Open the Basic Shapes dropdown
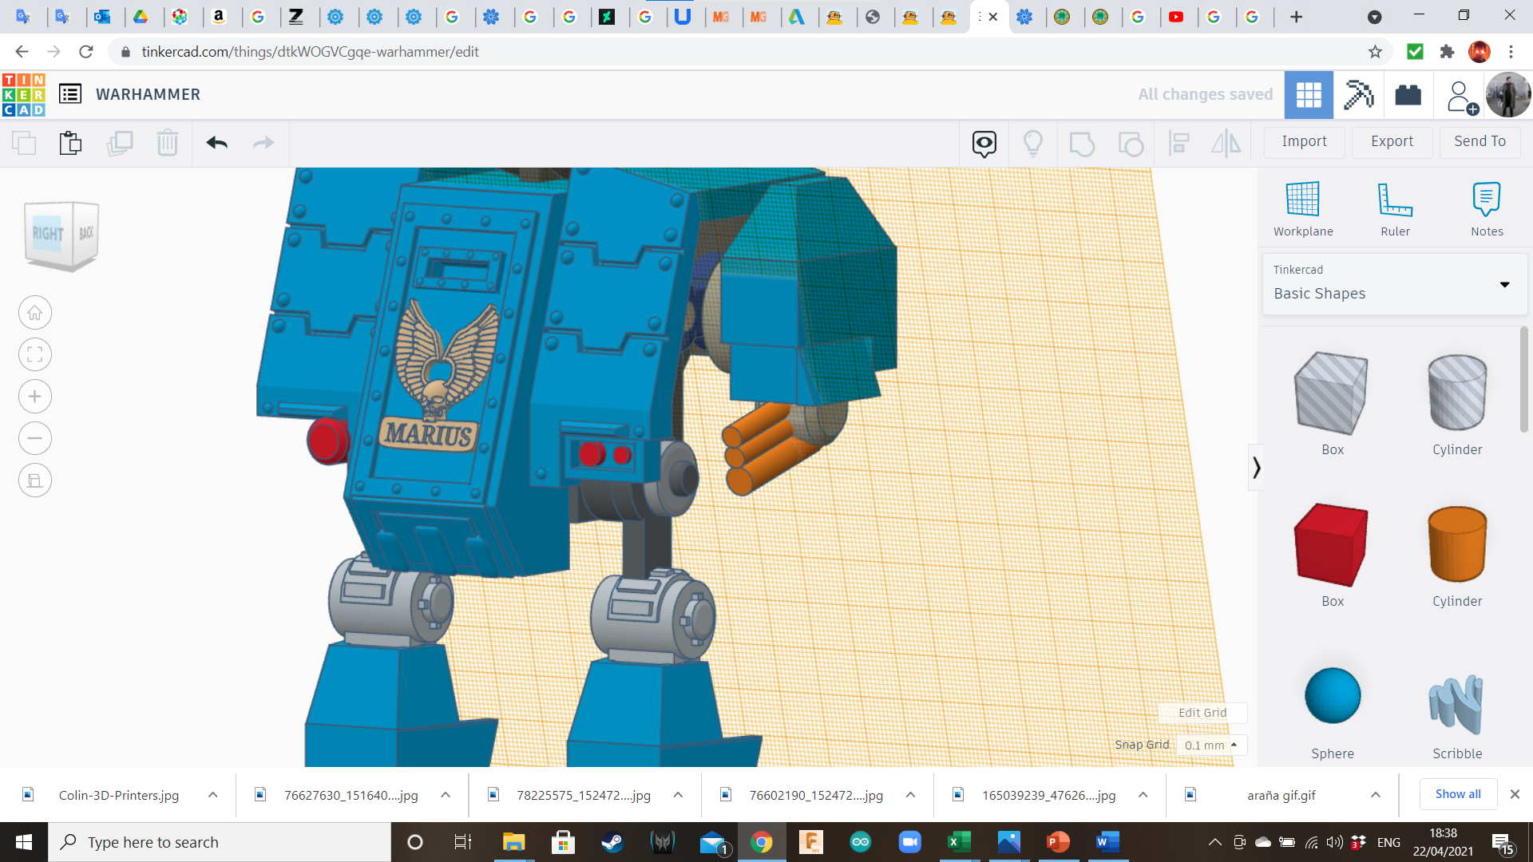This screenshot has height=862, width=1533. click(1394, 284)
